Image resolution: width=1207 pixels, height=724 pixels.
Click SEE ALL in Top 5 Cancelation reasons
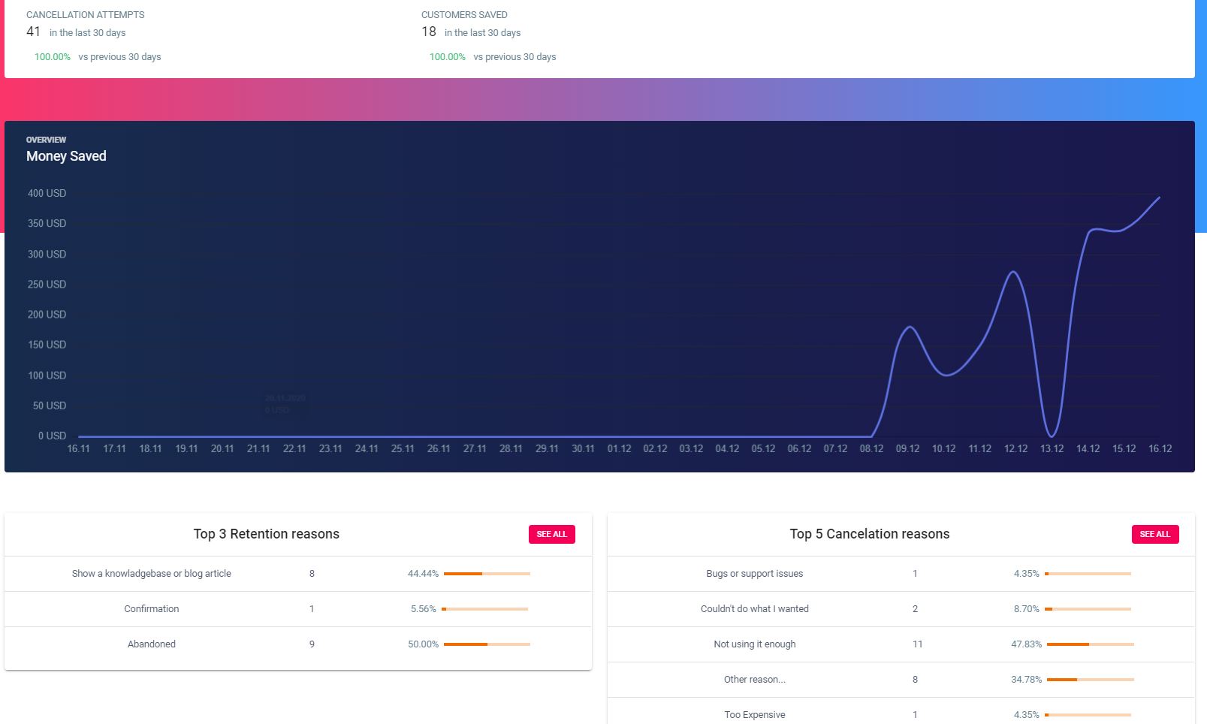click(x=1155, y=534)
